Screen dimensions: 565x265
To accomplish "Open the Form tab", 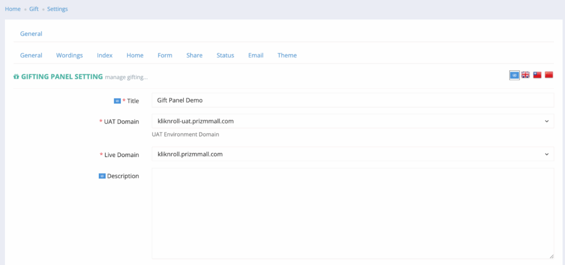I will tap(165, 55).
